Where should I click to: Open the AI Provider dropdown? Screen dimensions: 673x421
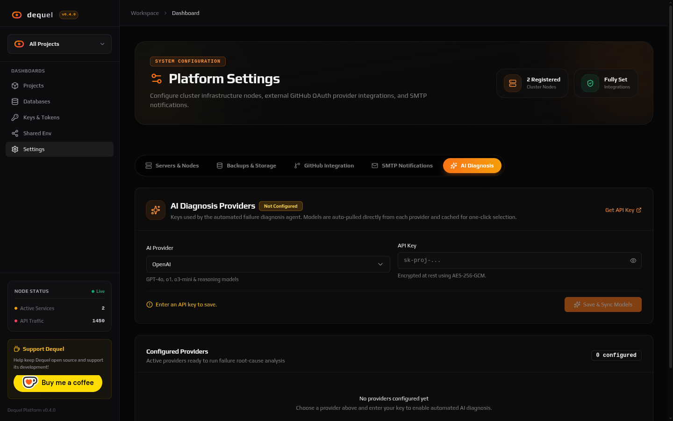(x=268, y=264)
